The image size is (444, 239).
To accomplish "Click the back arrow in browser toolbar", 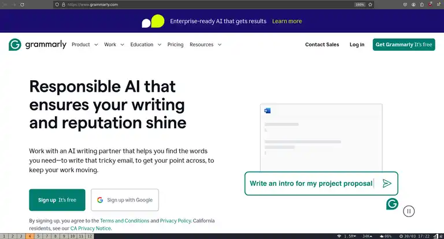I will tap(5, 5).
